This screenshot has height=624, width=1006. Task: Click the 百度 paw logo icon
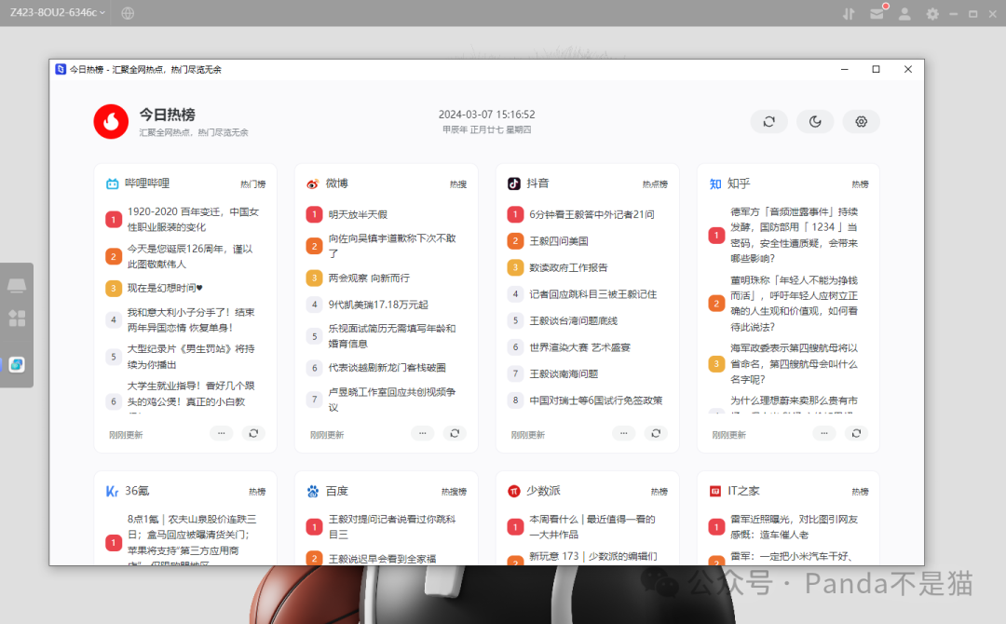(x=312, y=491)
